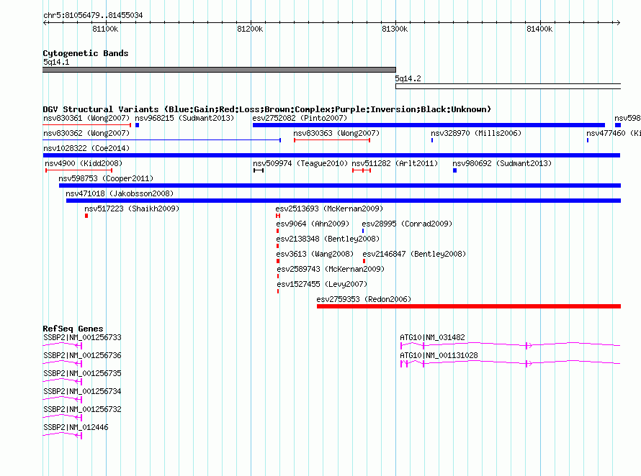Select SSBP2|NM_001256735 gene label
The height and width of the screenshot is (476, 641).
click(x=82, y=373)
